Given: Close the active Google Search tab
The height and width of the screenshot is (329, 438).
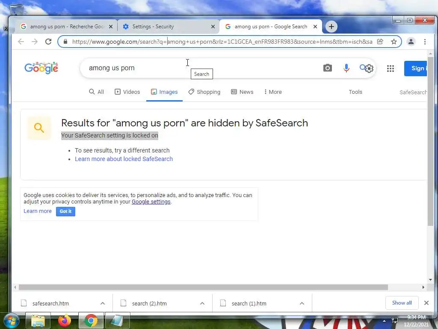Looking at the screenshot, I should 315,27.
